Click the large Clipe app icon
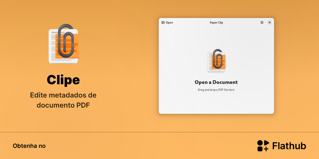The width and height of the screenshot is (319, 159). point(64,44)
